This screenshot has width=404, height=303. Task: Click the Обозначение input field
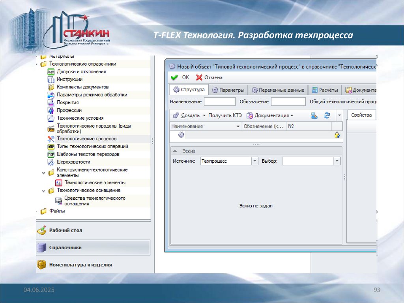coord(288,102)
